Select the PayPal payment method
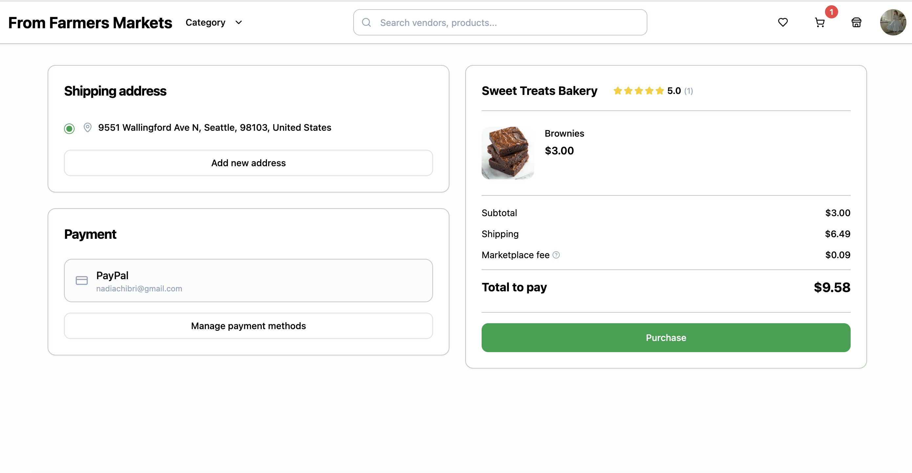 [248, 281]
